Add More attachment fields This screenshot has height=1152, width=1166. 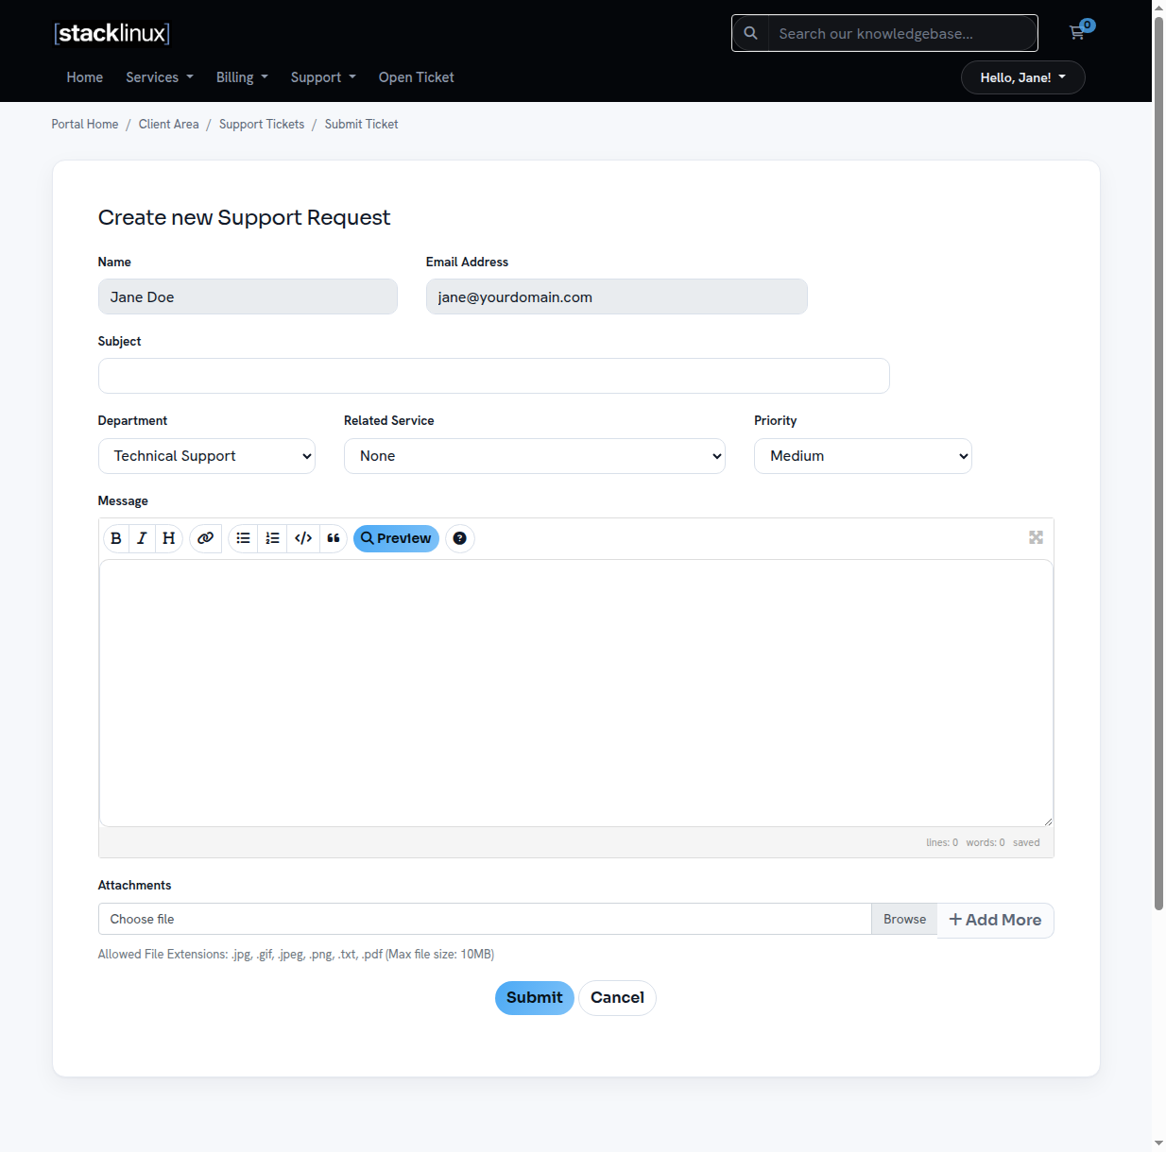(x=995, y=920)
